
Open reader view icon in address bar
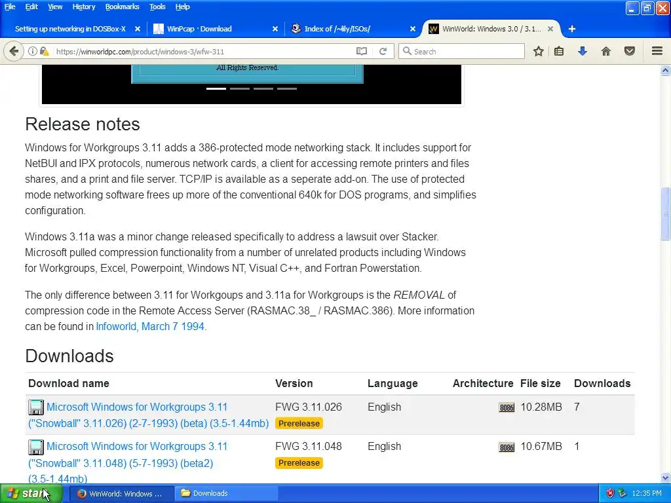[x=362, y=51]
